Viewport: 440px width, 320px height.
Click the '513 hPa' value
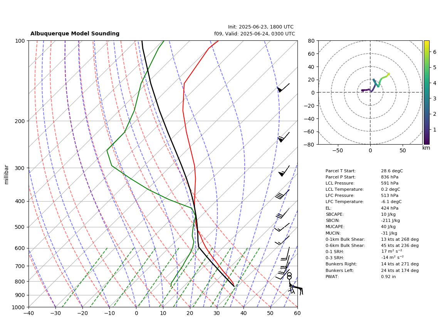click(390, 196)
